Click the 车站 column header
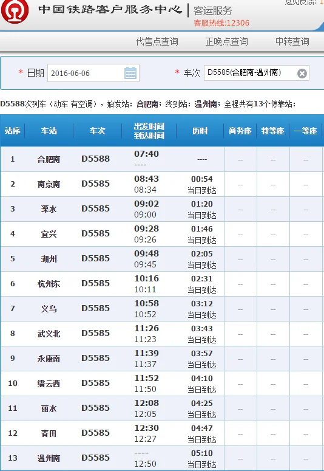Viewport: 324px width, 471px height. coord(49,131)
